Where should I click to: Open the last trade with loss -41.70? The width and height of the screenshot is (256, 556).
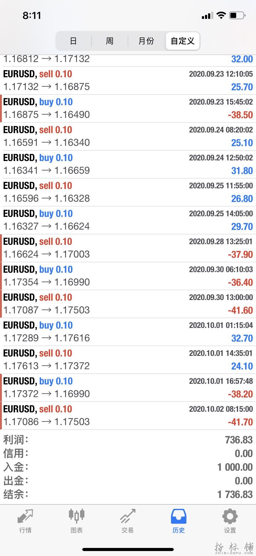click(x=128, y=416)
